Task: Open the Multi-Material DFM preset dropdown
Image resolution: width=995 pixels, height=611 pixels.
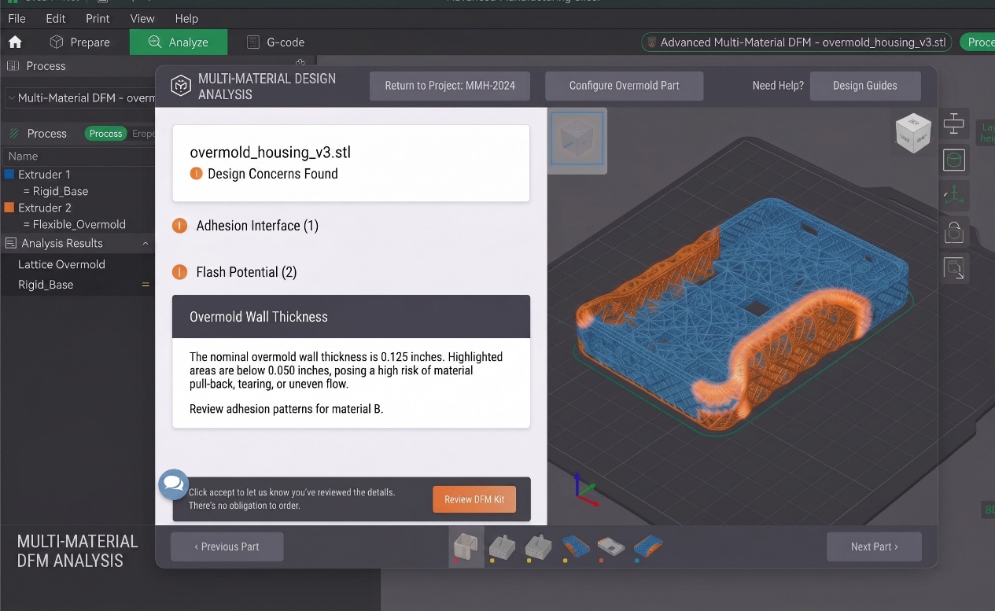Action: click(79, 98)
